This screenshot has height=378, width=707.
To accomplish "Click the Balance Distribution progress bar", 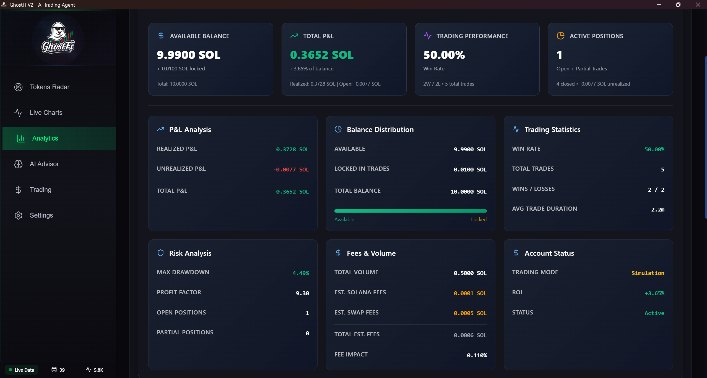I will point(410,211).
